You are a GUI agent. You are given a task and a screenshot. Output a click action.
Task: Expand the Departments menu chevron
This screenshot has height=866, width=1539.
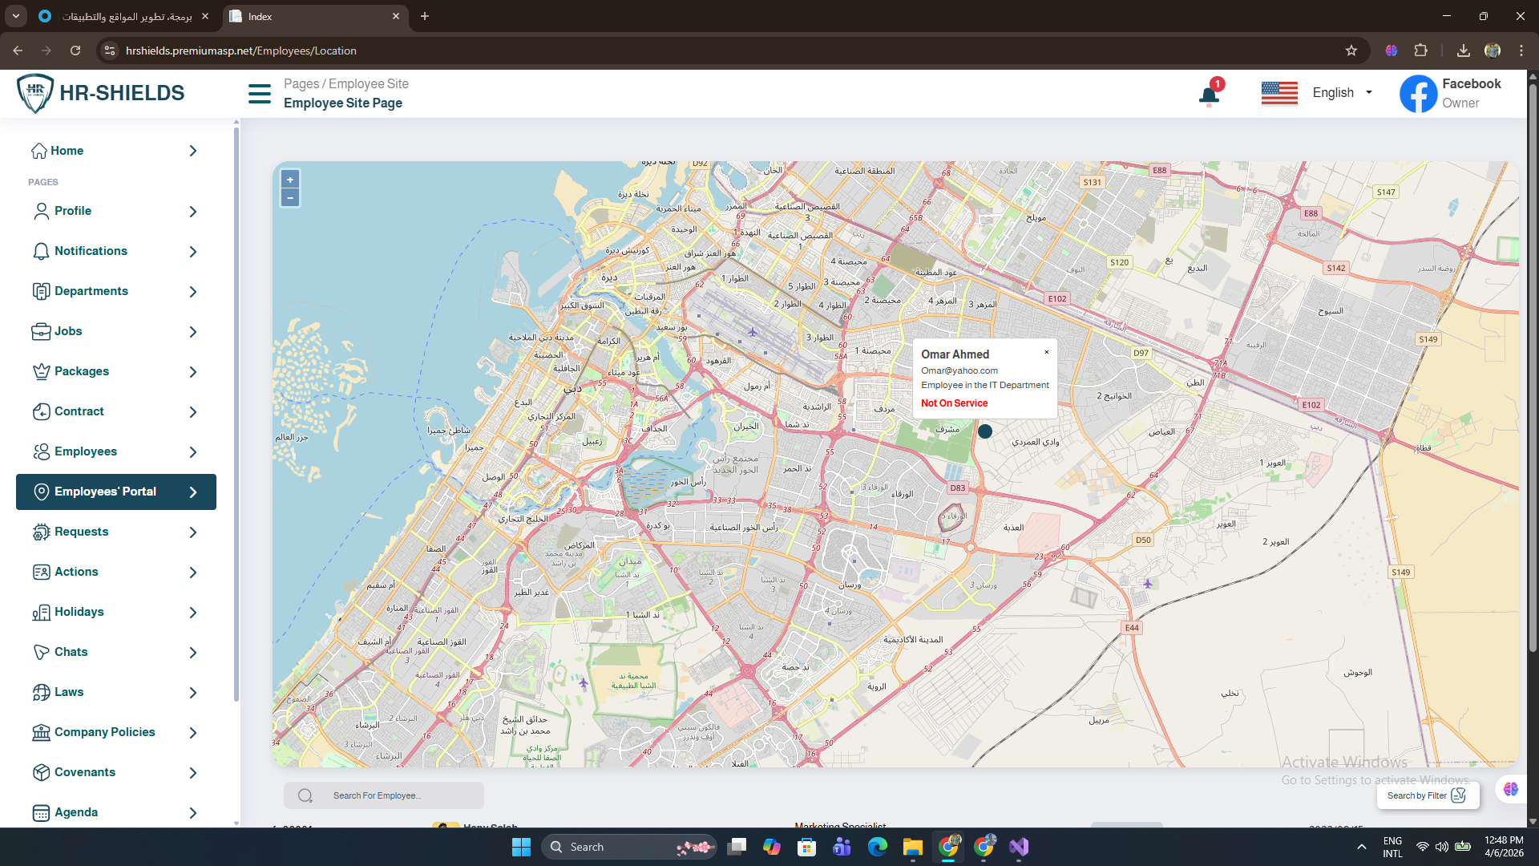(193, 292)
